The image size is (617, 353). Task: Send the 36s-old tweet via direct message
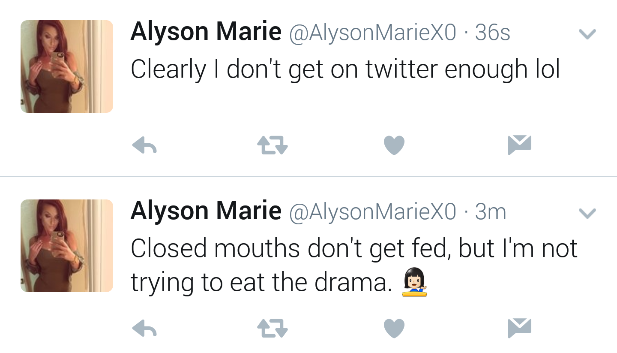click(519, 145)
